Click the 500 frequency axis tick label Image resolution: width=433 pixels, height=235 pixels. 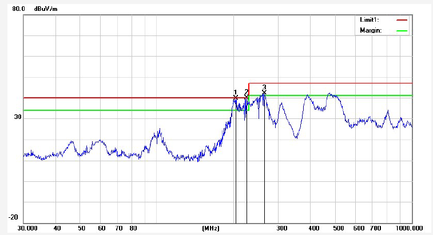[338, 228]
